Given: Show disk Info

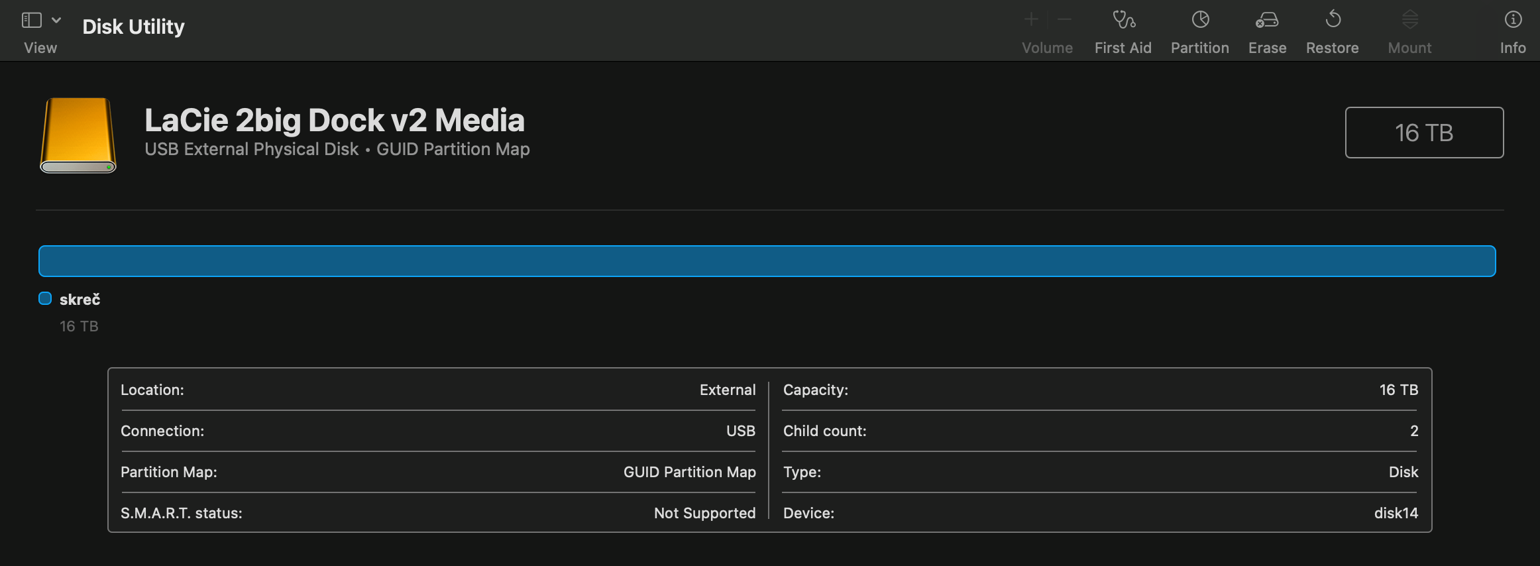Looking at the screenshot, I should point(1513,20).
